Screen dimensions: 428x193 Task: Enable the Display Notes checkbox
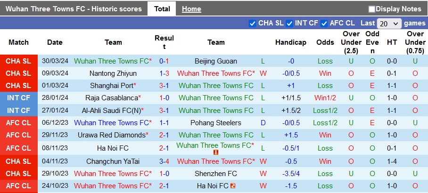pos(372,9)
